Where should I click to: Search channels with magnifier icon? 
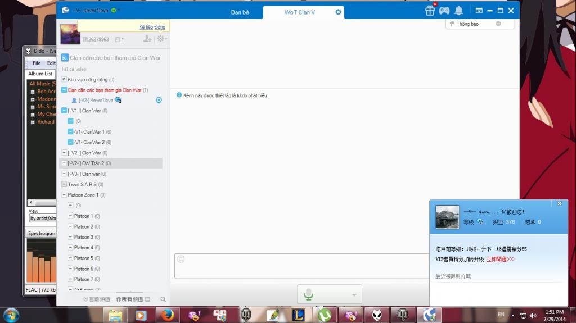(163, 299)
